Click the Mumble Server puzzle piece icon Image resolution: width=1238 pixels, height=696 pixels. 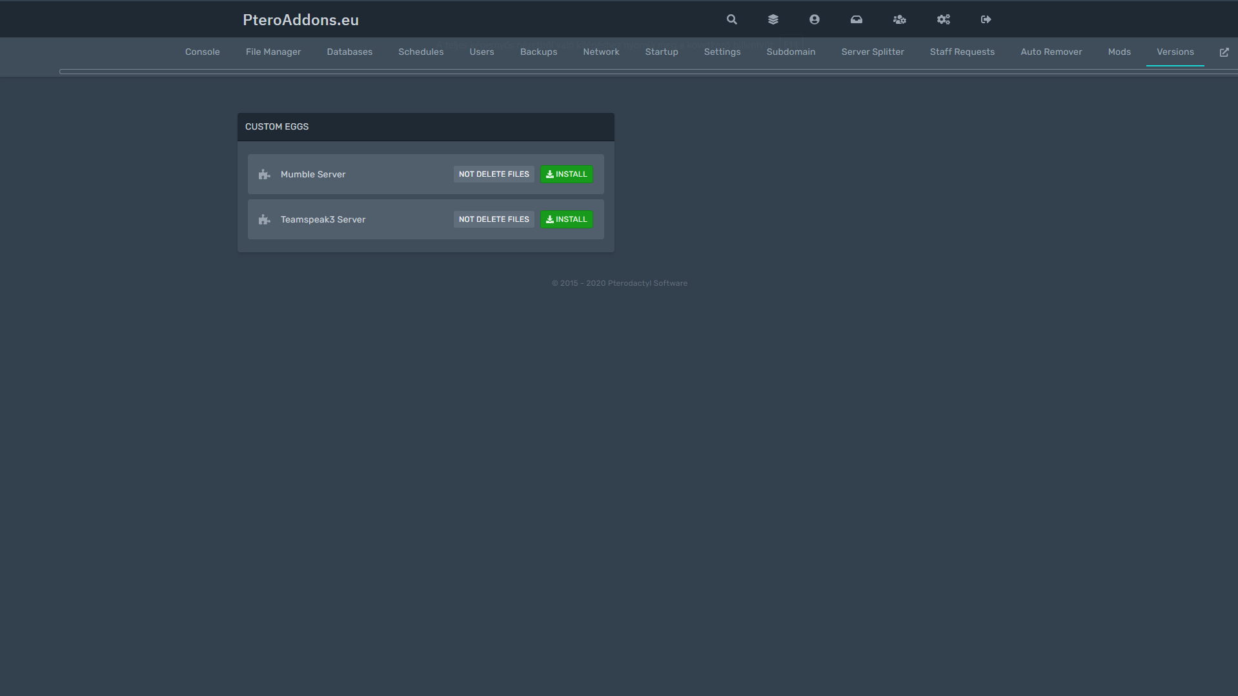[264, 174]
